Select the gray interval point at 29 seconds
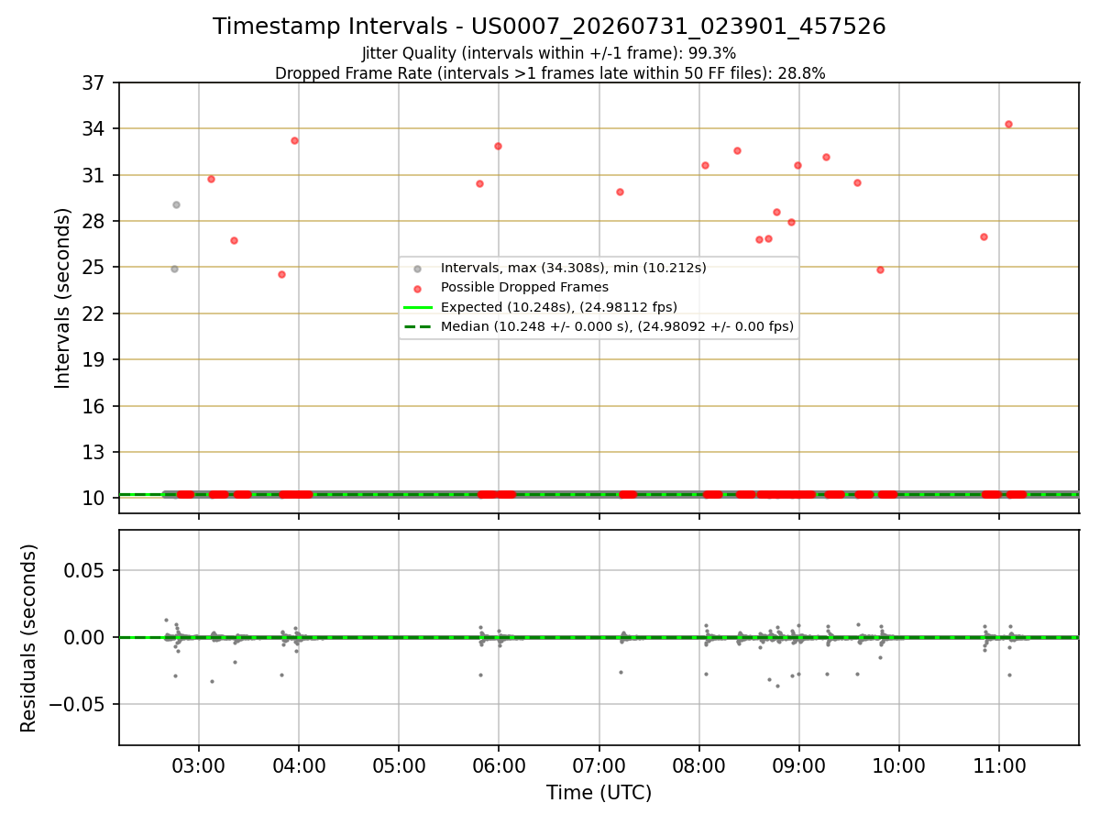The image size is (1100, 825). click(x=176, y=204)
